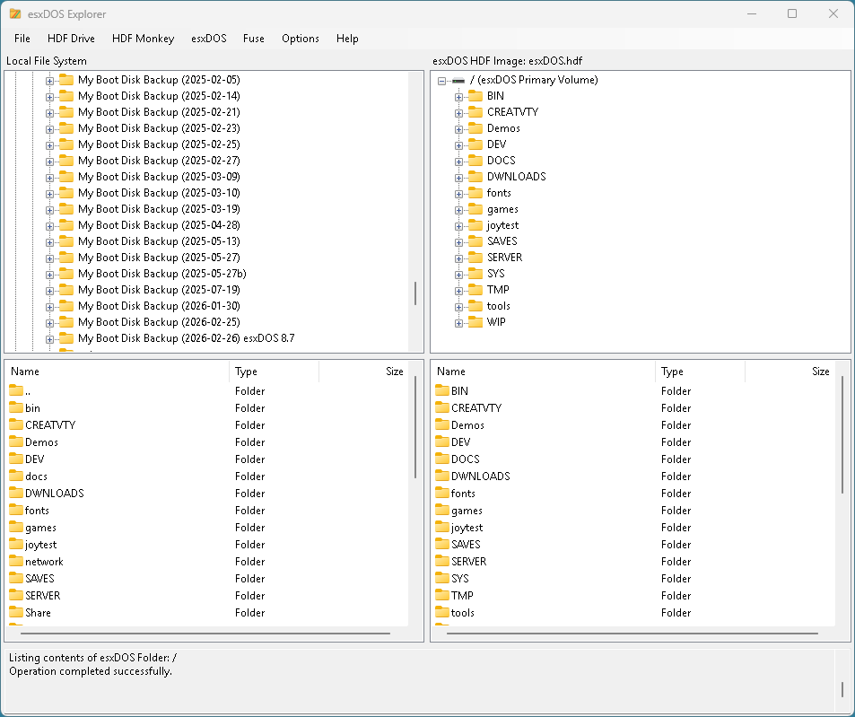Image resolution: width=855 pixels, height=717 pixels.
Task: Click SYS folder icon in HDF file list
Action: (441, 578)
